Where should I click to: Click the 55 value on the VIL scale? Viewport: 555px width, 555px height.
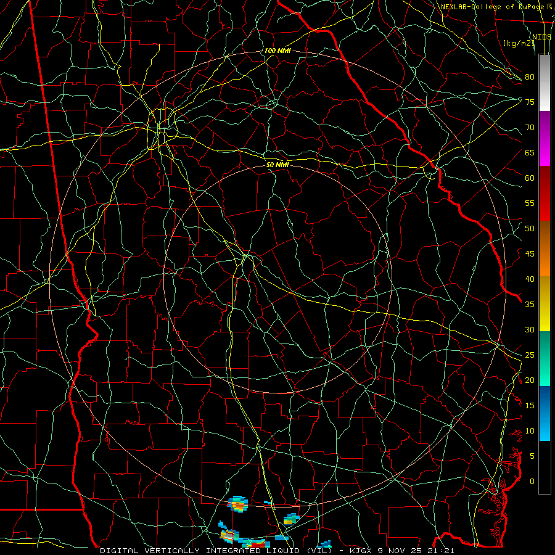(x=530, y=203)
